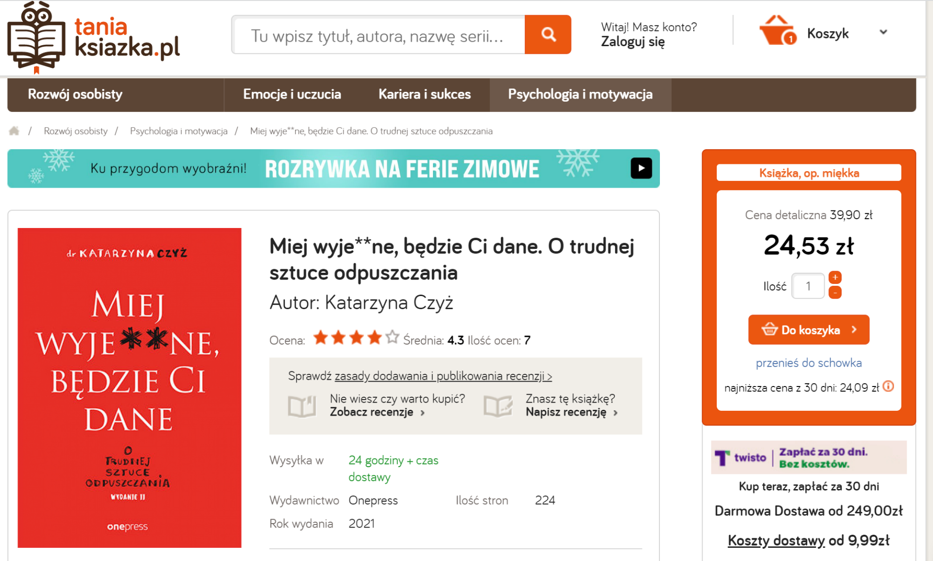Click the 24 godziny + czas dostawy text
933x561 pixels.
point(393,469)
